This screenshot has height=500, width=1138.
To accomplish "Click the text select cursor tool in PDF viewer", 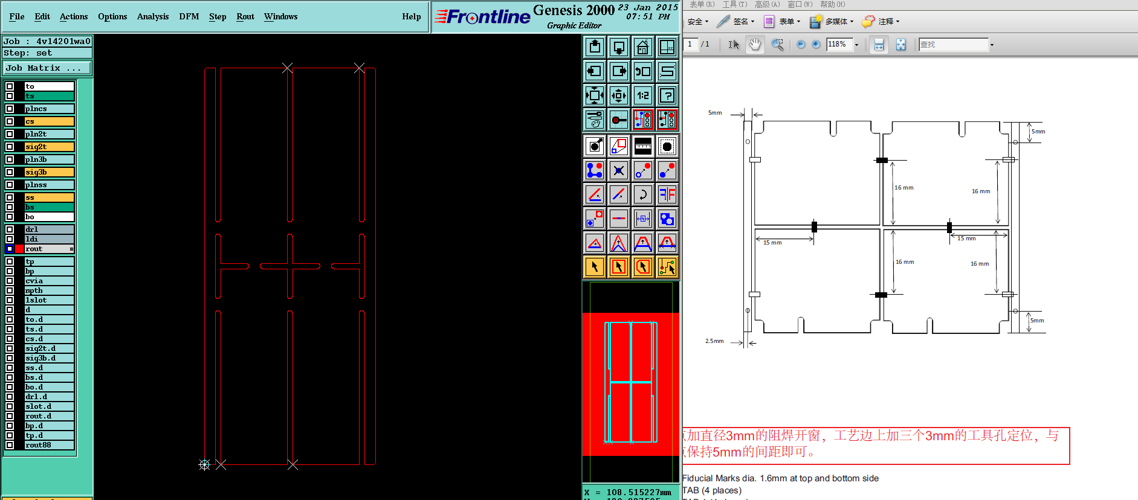I will (734, 45).
